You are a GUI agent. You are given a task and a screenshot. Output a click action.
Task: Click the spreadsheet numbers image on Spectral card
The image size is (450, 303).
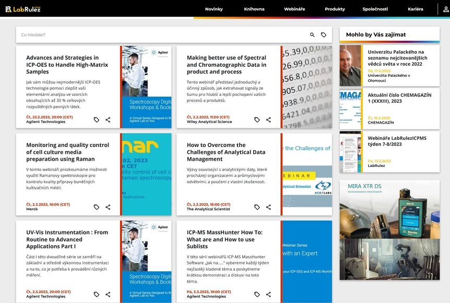[x=307, y=87]
